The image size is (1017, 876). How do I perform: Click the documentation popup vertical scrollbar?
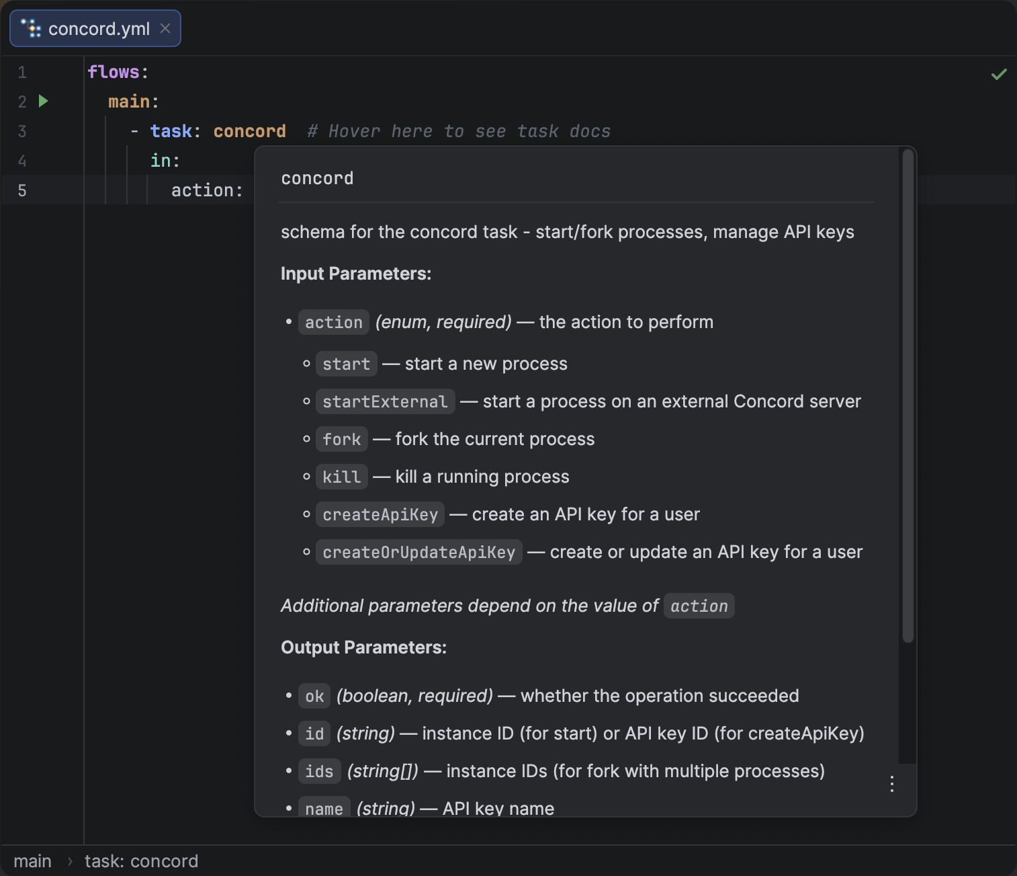pos(908,397)
